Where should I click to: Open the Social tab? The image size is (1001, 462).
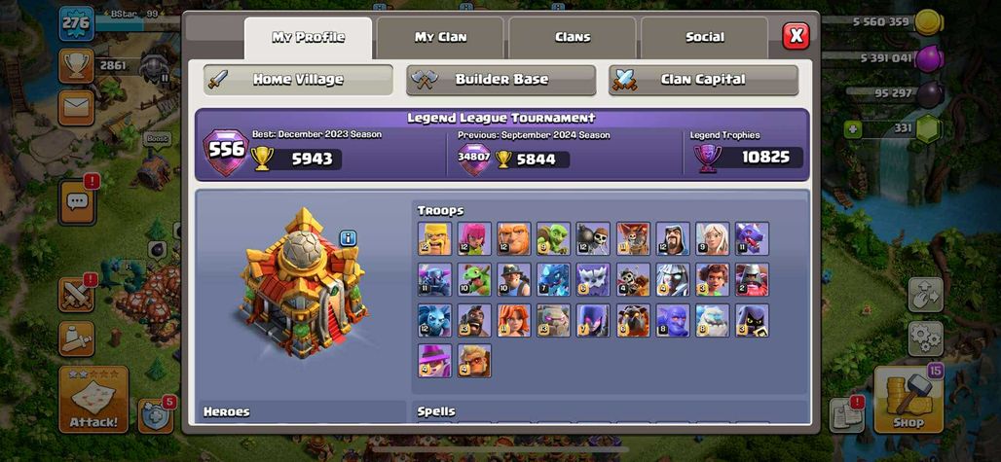(705, 38)
